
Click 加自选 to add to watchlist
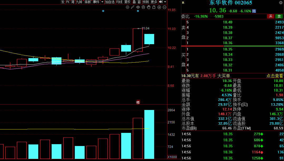[x=110, y=2]
